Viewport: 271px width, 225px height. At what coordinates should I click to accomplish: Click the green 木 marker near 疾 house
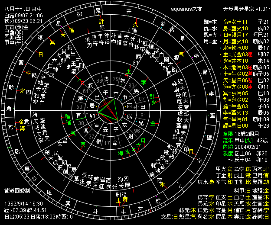point(80,80)
